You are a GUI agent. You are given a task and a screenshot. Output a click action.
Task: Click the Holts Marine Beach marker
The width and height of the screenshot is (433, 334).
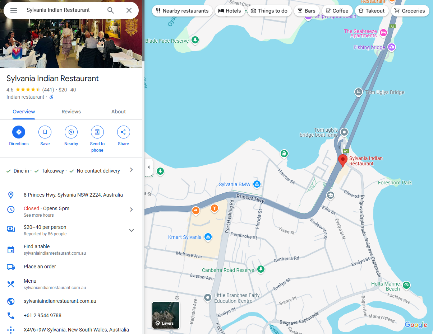[406, 285]
